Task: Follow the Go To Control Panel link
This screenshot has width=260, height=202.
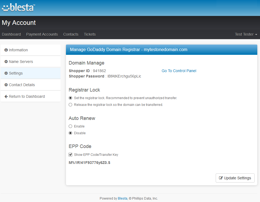Action: pos(179,71)
